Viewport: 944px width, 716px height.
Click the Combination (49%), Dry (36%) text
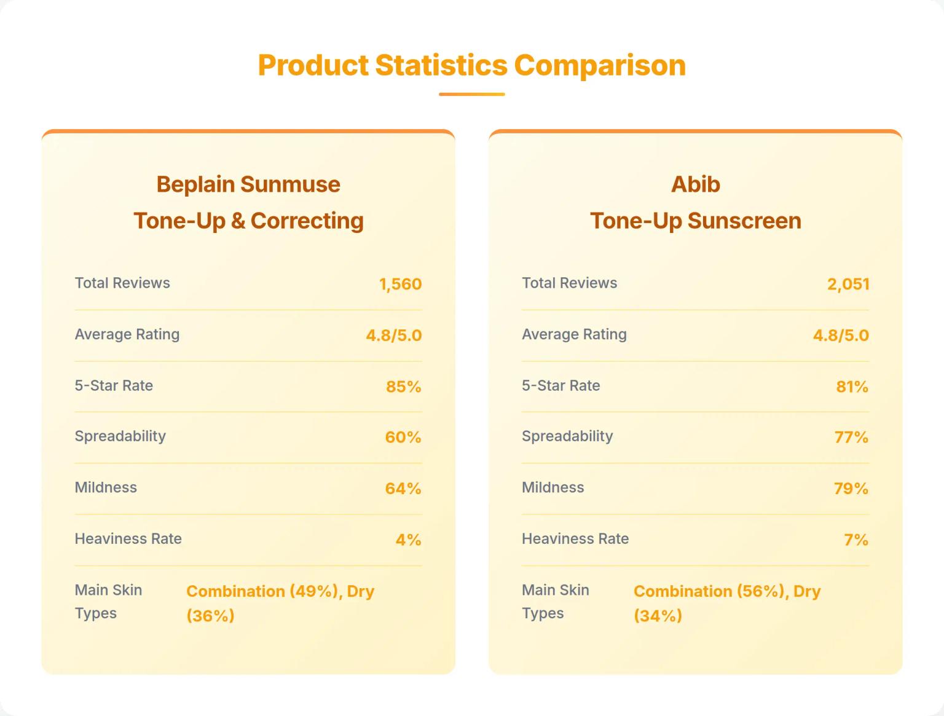point(280,603)
